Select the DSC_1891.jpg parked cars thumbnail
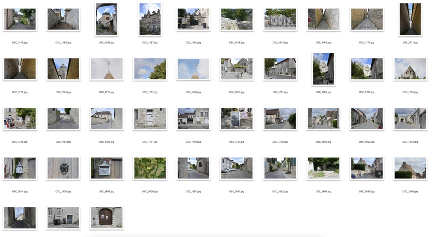 [237, 168]
